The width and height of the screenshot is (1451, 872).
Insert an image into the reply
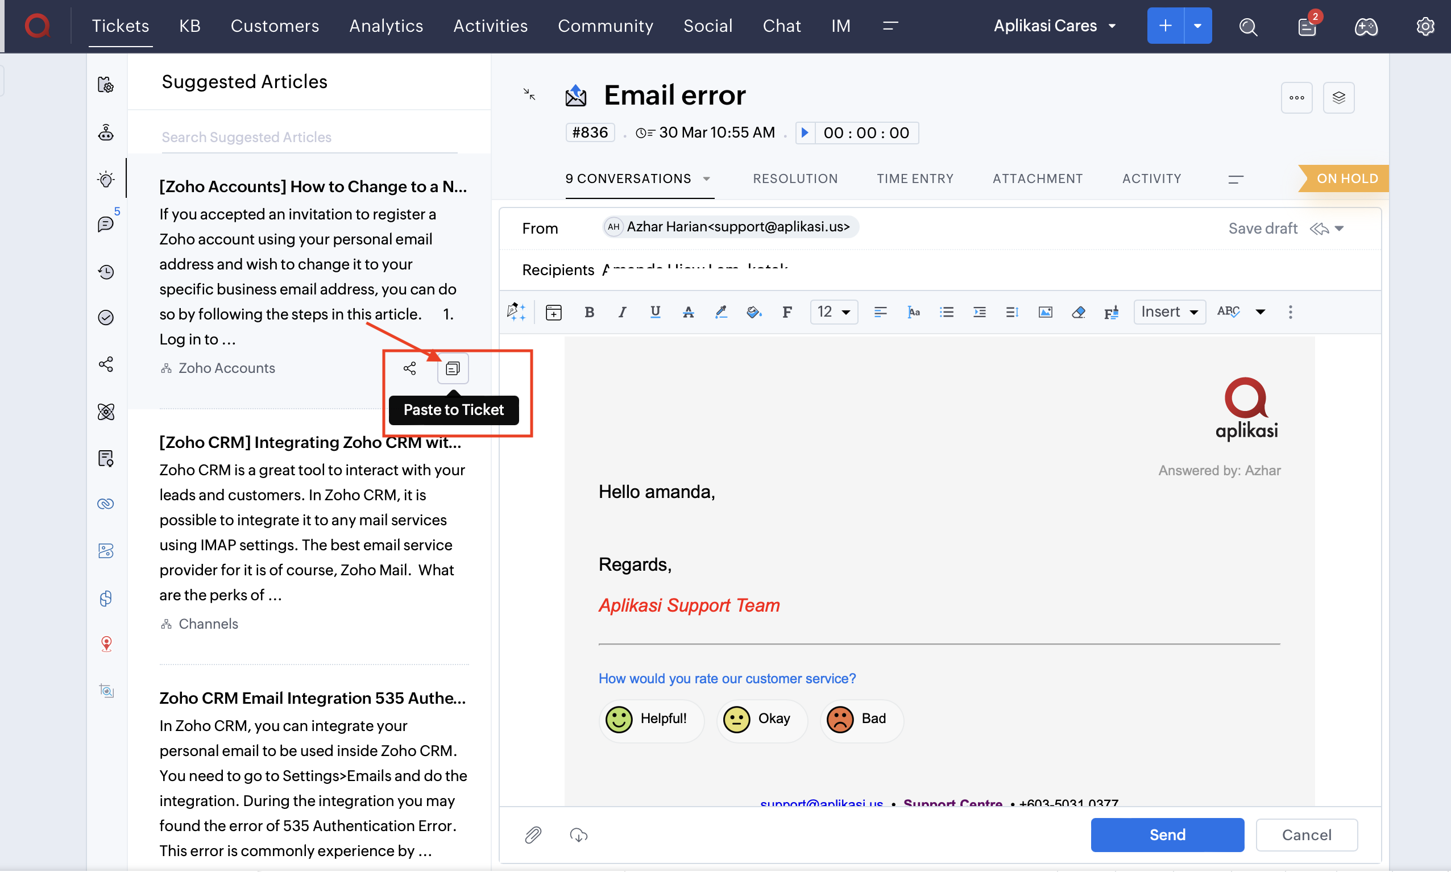[x=1045, y=312]
